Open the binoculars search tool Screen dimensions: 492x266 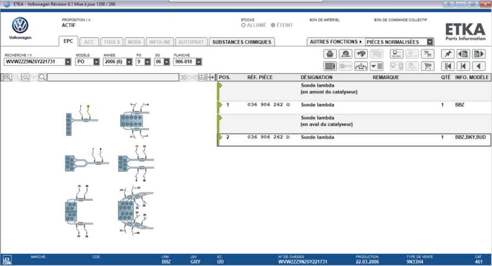(361, 54)
